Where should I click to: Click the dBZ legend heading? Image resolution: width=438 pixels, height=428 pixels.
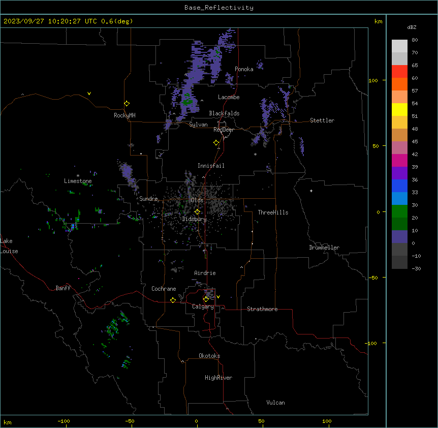pos(412,27)
